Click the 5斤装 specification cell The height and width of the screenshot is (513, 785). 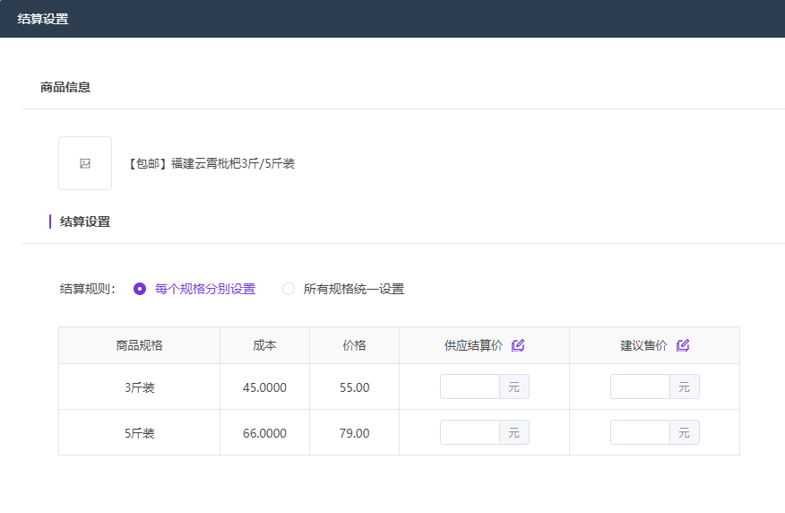click(139, 433)
